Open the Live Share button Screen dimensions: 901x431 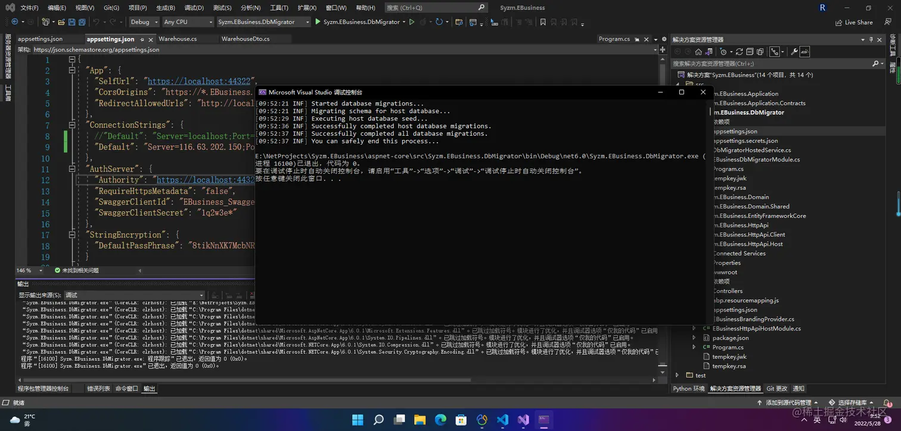pyautogui.click(x=854, y=22)
